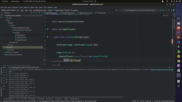182x102 pixels.
Task: Open the File menu
Action: 2,7
